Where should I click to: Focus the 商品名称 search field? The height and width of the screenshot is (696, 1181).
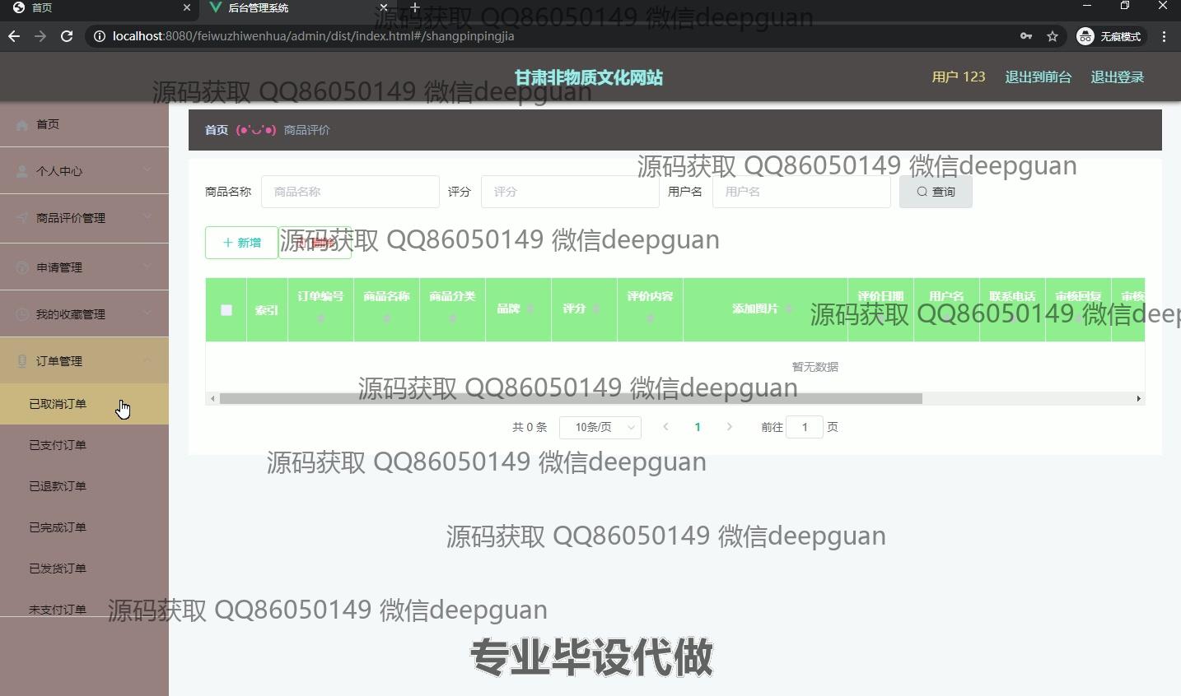(x=350, y=192)
